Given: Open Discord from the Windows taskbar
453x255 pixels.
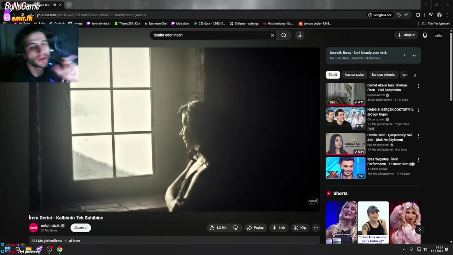Looking at the screenshot, I should coord(39,249).
